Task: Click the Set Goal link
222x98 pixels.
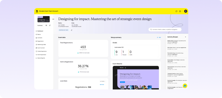Action: [102, 85]
